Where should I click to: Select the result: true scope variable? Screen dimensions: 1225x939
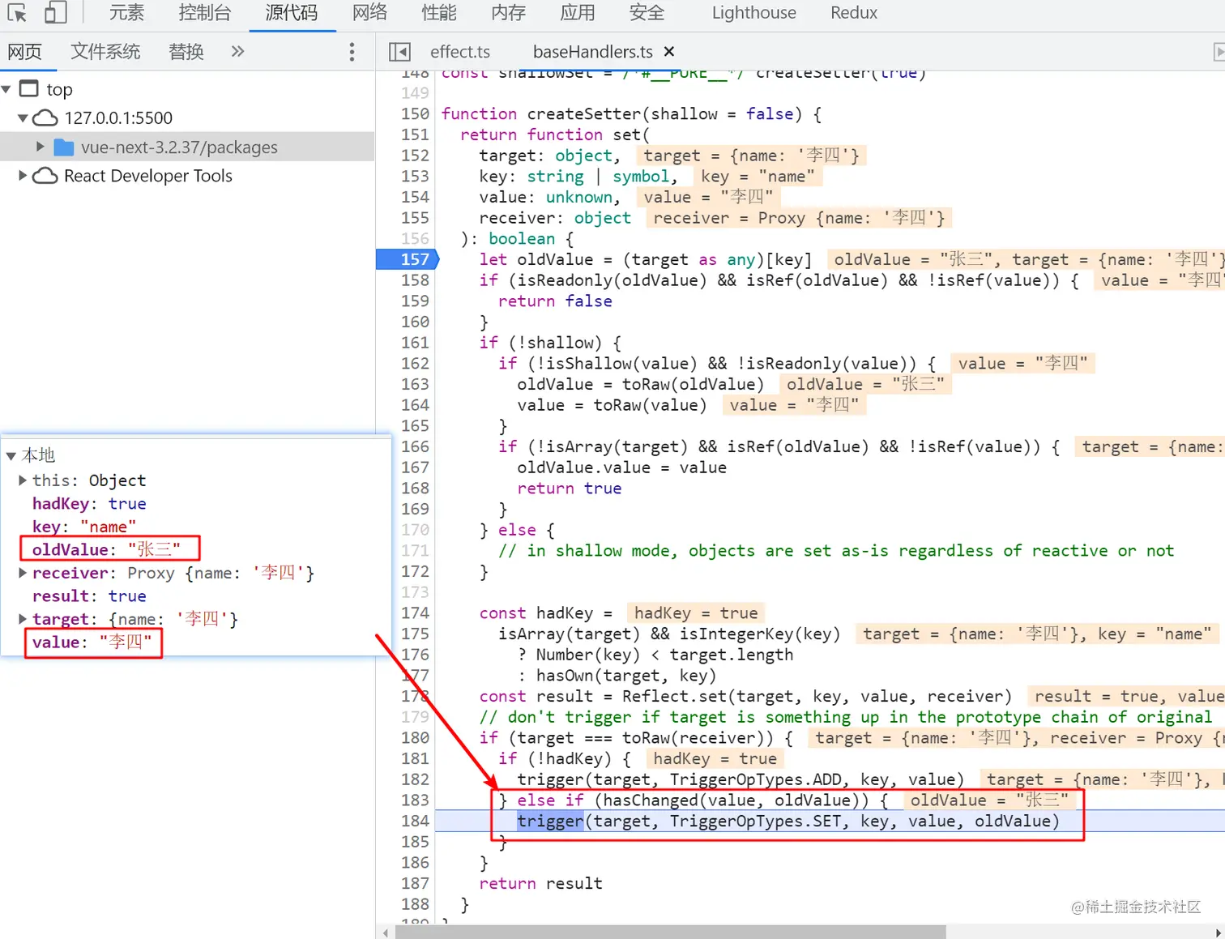(x=89, y=596)
